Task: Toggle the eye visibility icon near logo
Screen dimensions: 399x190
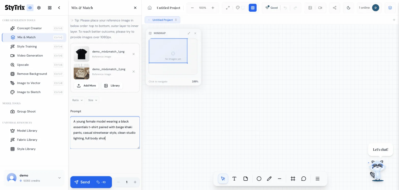Action: coord(30,8)
